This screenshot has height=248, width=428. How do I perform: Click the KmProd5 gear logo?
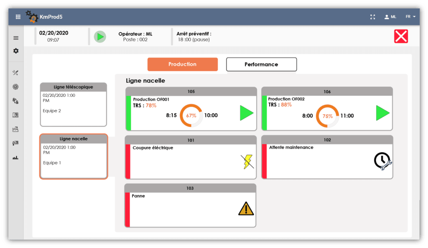click(32, 16)
